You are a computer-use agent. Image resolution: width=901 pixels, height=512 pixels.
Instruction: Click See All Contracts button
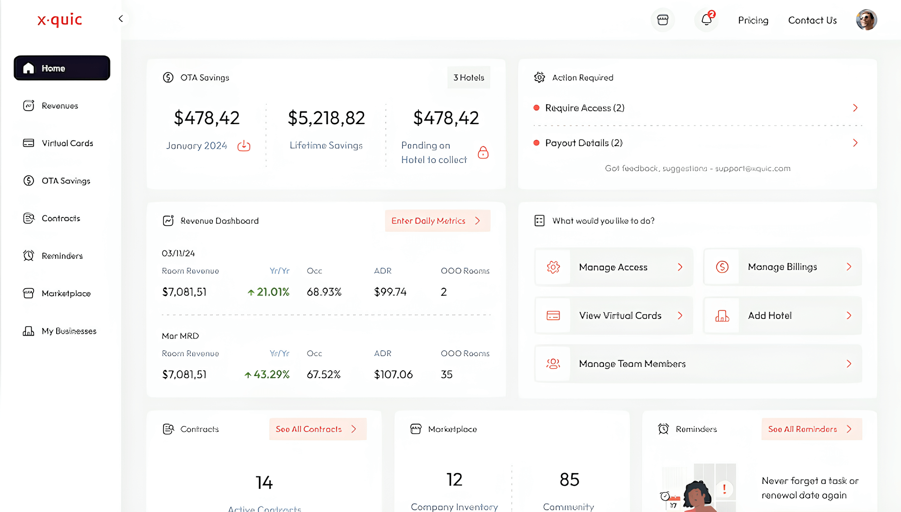click(317, 429)
